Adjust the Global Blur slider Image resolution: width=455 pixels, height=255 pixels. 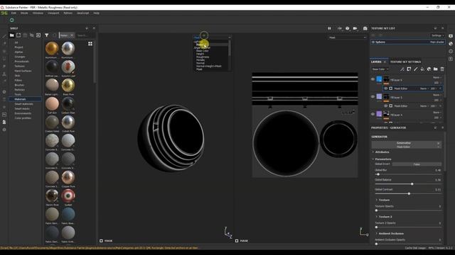point(408,174)
